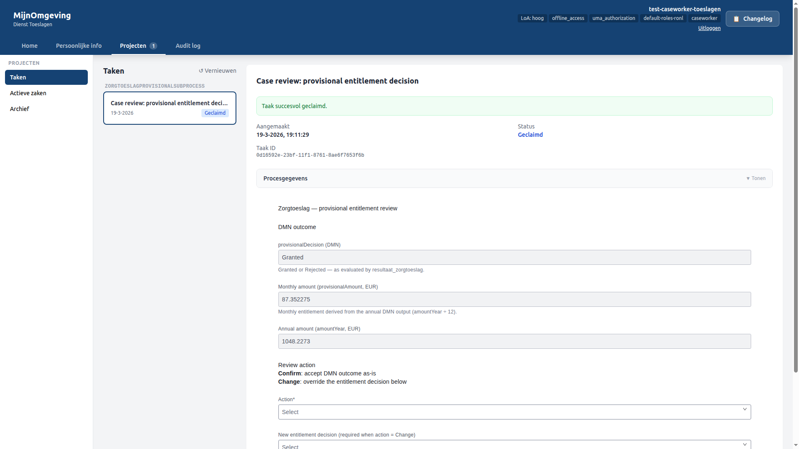The width and height of the screenshot is (799, 449).
Task: Click the caseworker role badge in the header
Action: coord(704,18)
